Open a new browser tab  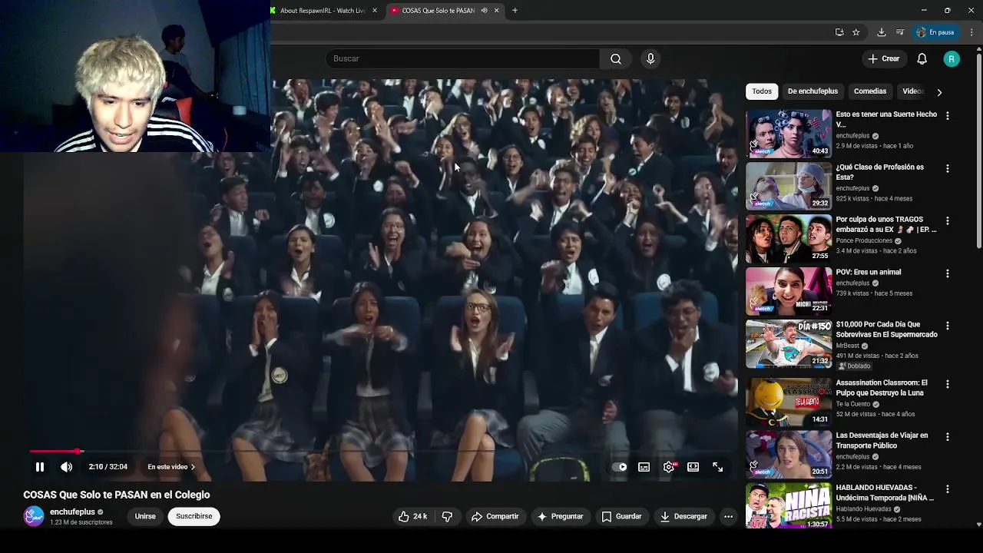tap(515, 11)
